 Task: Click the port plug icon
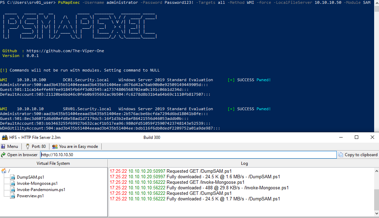[28, 146]
